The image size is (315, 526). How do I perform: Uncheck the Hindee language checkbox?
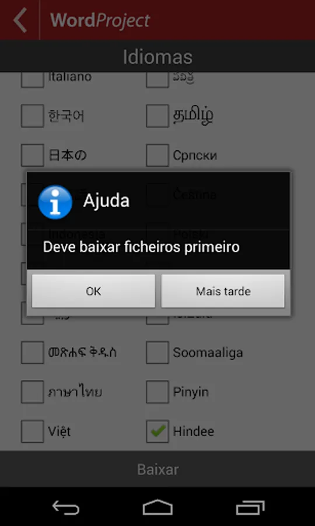click(157, 431)
